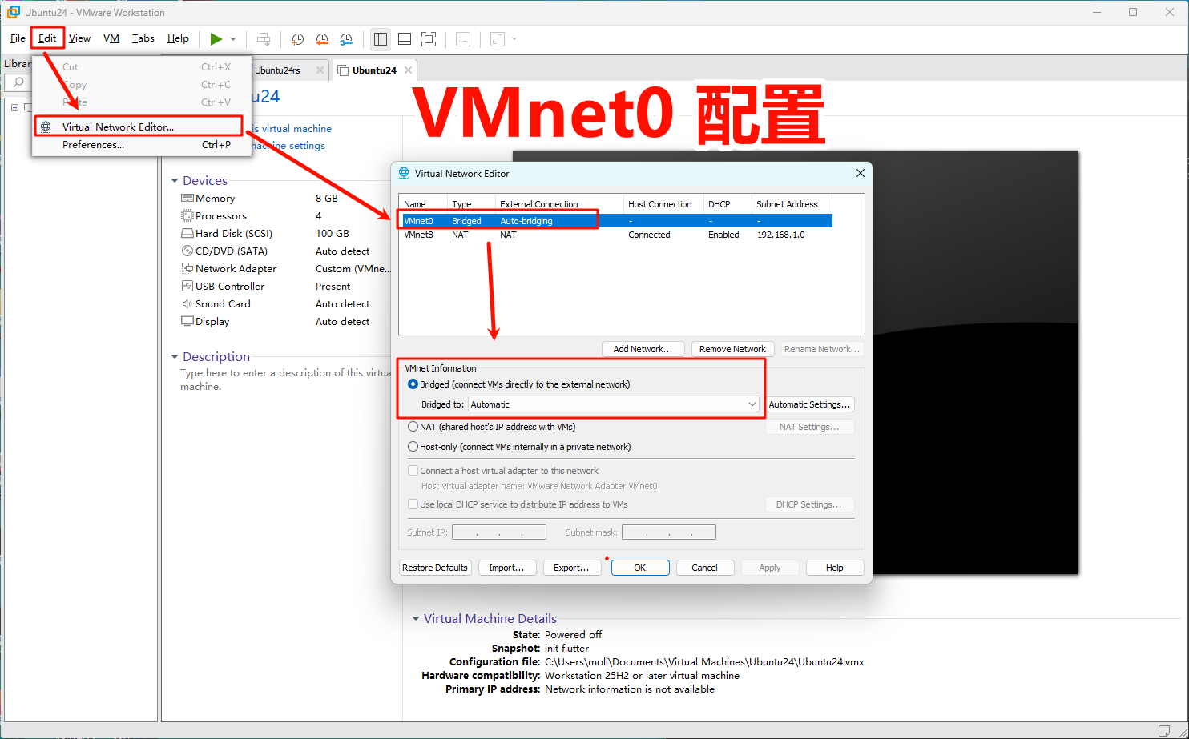Click the VMware Workstation title bar icon

[14, 12]
